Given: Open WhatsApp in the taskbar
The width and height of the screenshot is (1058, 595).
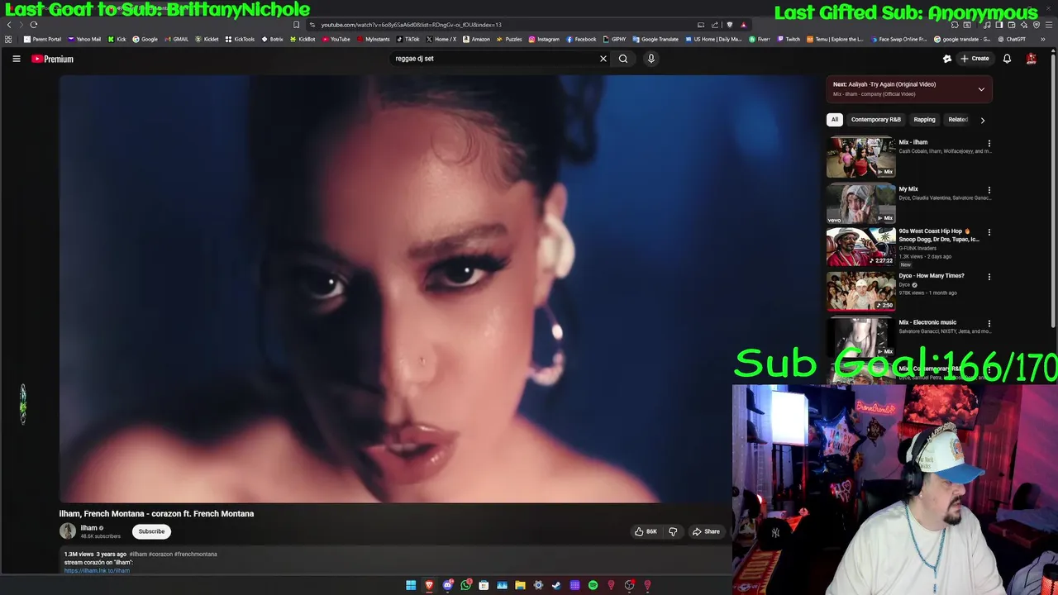Looking at the screenshot, I should point(465,585).
